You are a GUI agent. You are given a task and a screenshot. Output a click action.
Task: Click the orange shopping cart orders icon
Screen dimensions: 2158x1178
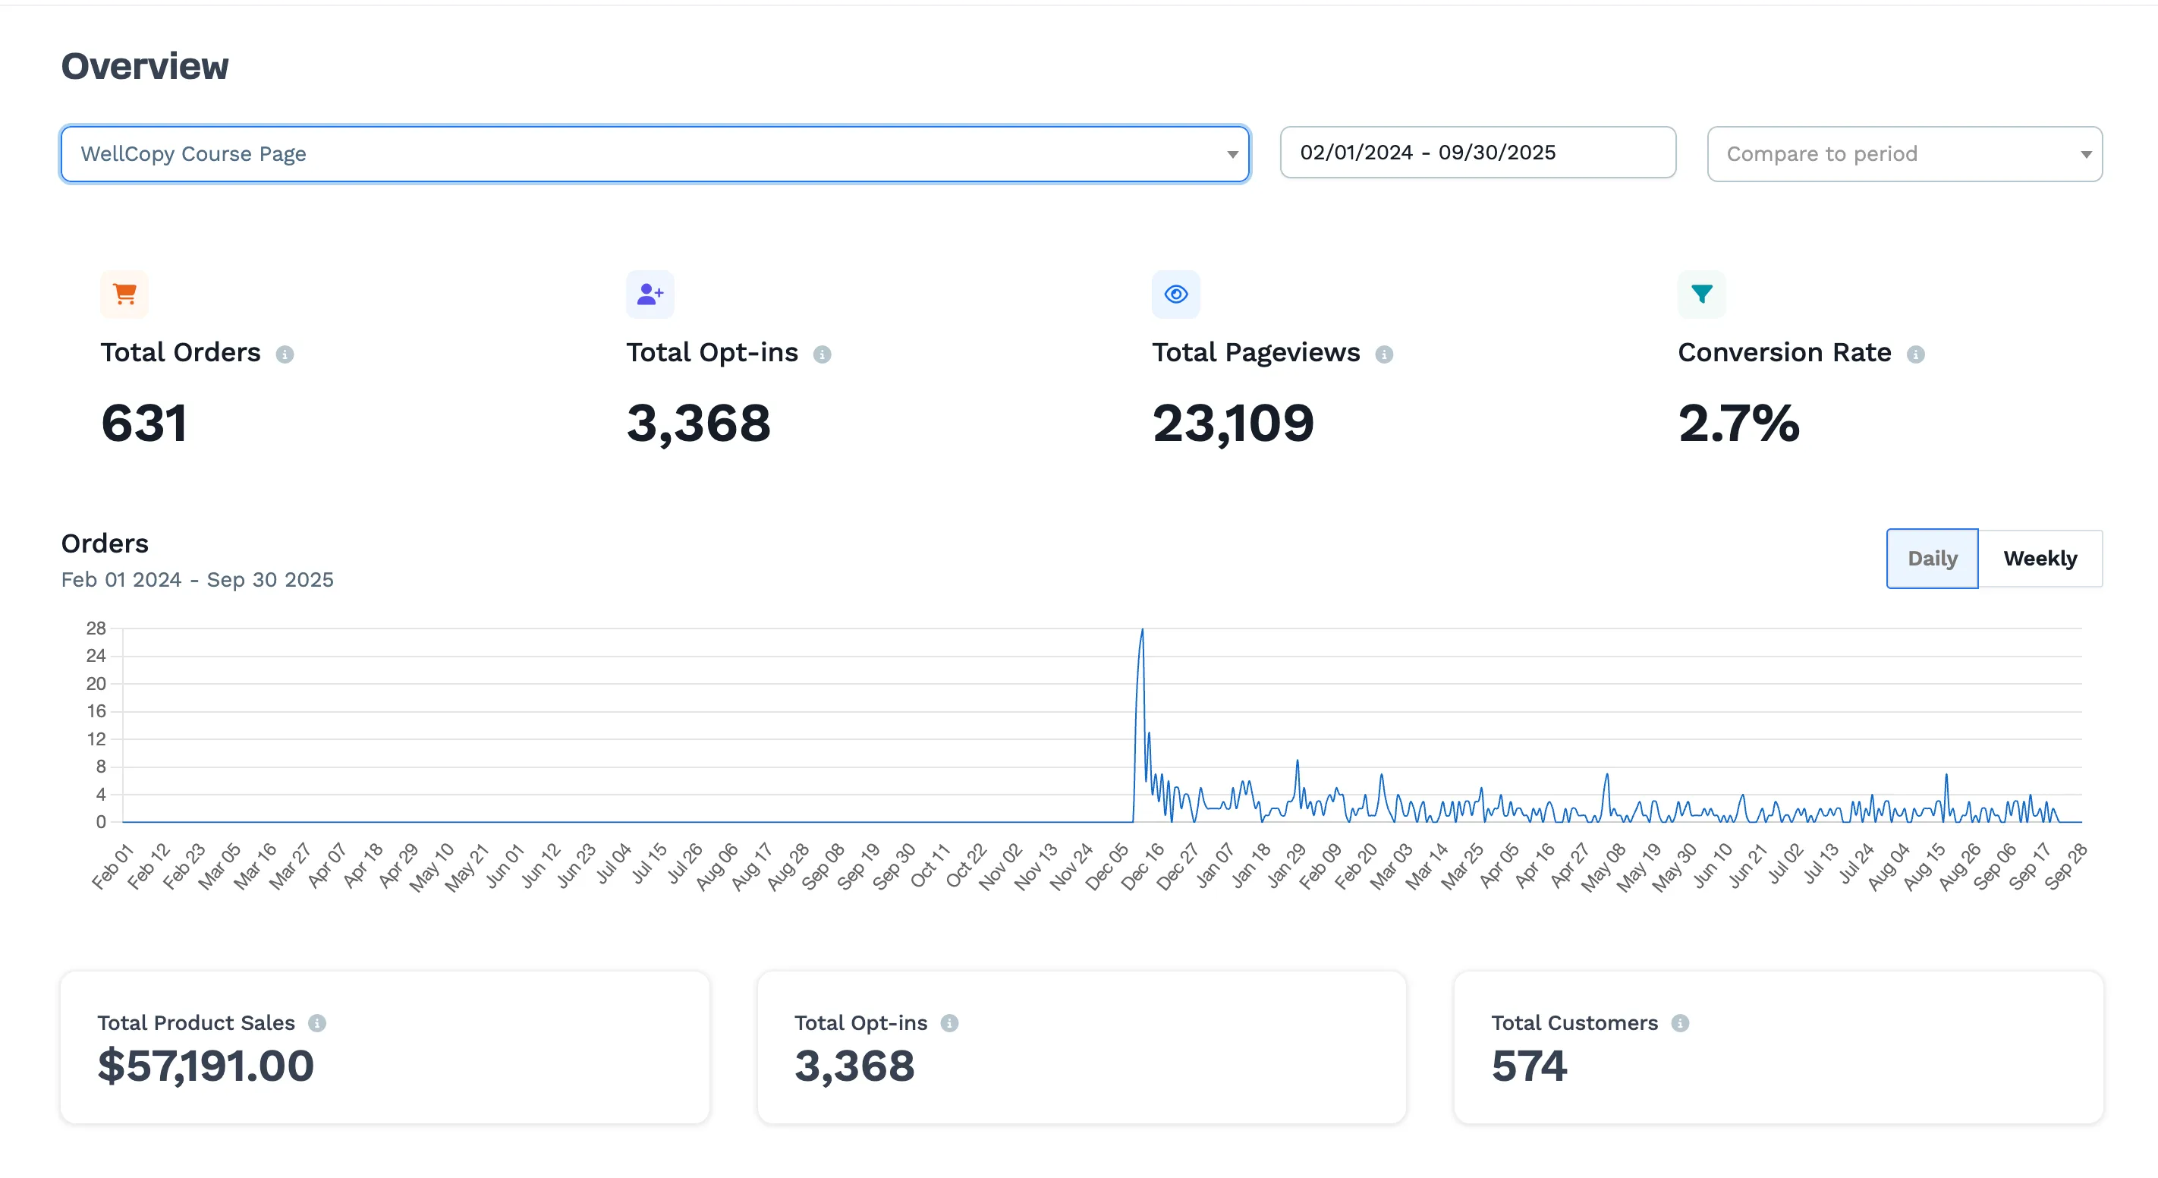(124, 294)
